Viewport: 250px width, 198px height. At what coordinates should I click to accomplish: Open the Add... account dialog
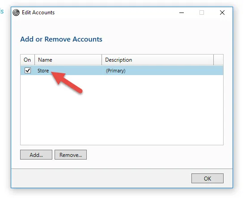(36, 155)
